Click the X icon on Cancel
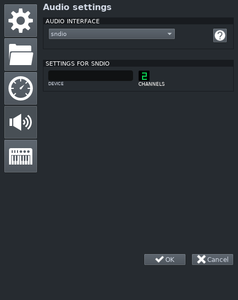The width and height of the screenshot is (238, 300). [x=201, y=259]
